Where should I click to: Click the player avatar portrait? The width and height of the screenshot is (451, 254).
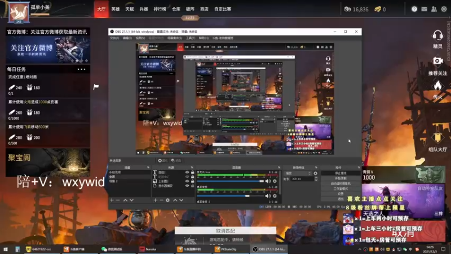pyautogui.click(x=19, y=12)
